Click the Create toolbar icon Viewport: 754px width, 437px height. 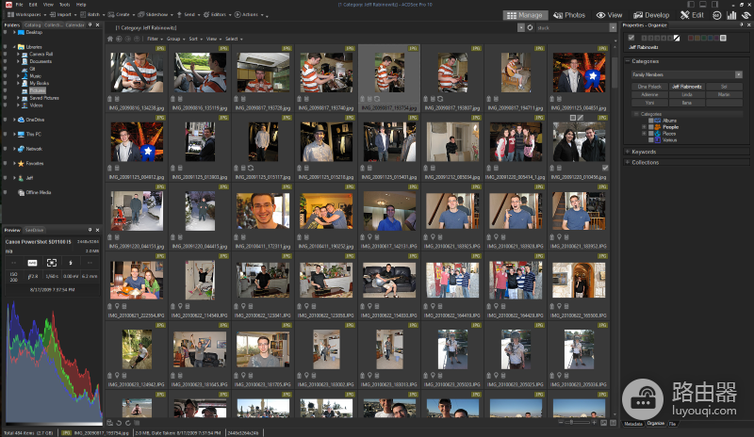tap(111, 15)
